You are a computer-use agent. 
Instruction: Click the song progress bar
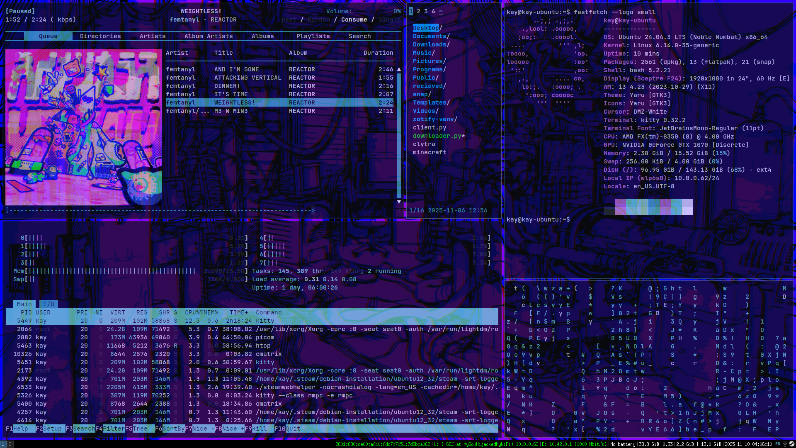pyautogui.click(x=161, y=210)
